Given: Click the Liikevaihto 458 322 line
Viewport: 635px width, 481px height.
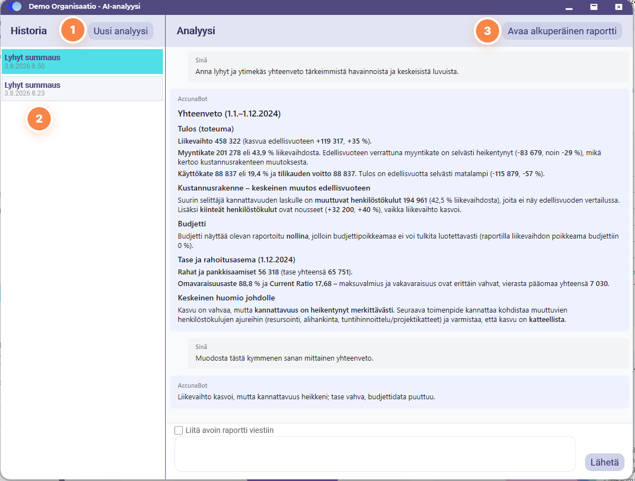Looking at the screenshot, I should click(274, 141).
